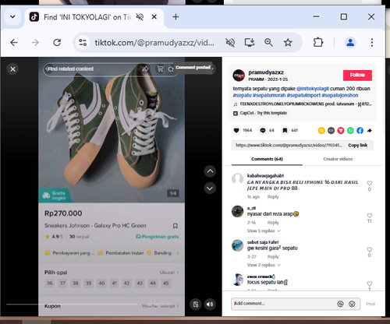This screenshot has height=324, width=390.
Task: Share the video to Facebook
Action: tap(360, 130)
